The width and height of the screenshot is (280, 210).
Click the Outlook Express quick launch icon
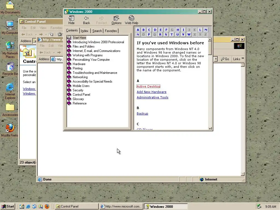click(x=34, y=206)
